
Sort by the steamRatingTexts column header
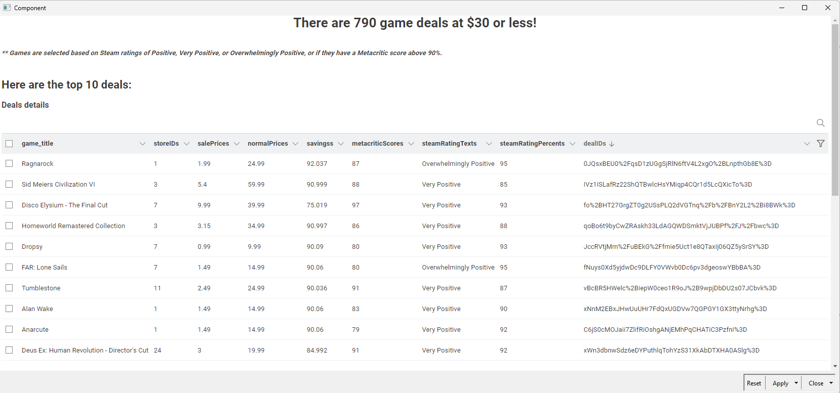[x=450, y=144]
